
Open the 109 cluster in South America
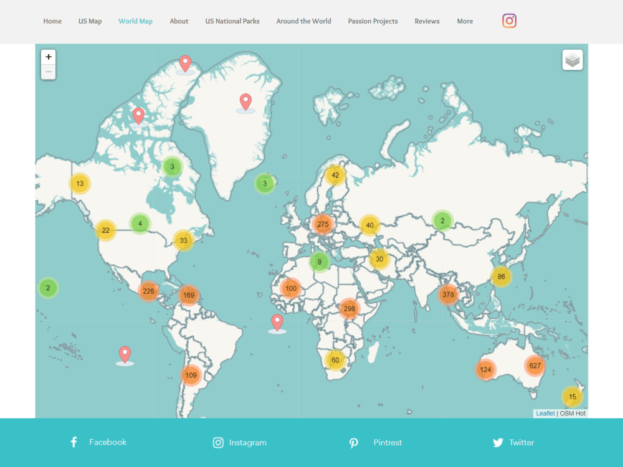[x=191, y=375]
